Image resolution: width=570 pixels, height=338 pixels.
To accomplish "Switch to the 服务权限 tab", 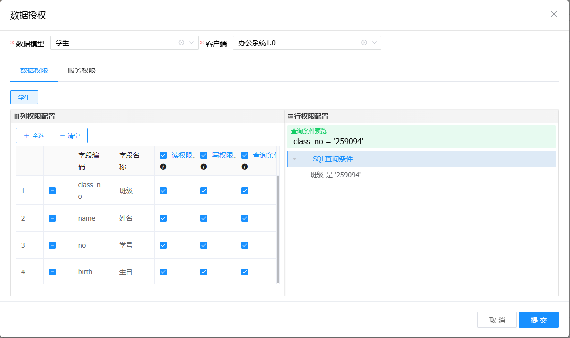I will (x=82, y=70).
